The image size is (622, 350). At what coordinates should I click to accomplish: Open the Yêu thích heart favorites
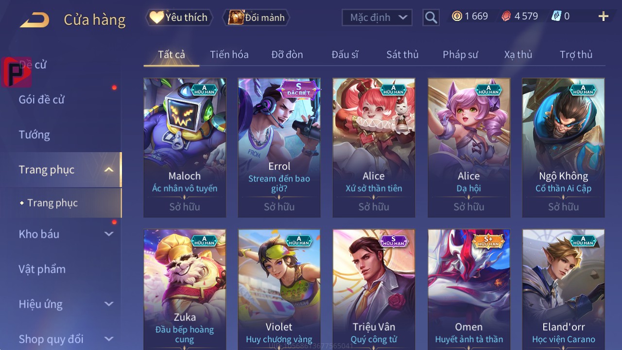pyautogui.click(x=179, y=17)
